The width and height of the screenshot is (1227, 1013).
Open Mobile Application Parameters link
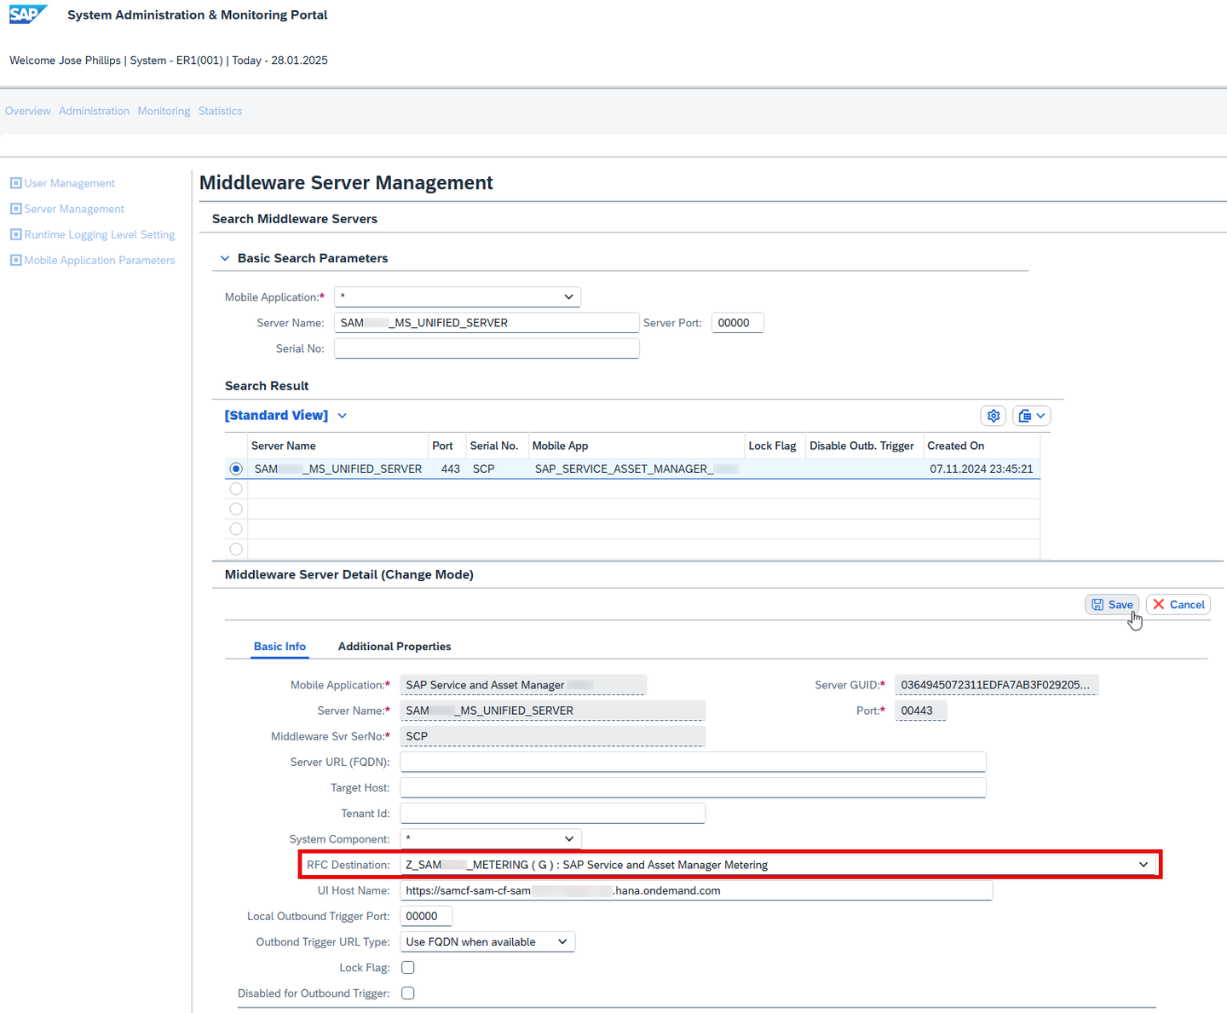tap(100, 260)
